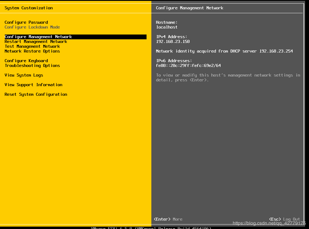This screenshot has width=309, height=229.
Task: Click the DHCP server identity line
Action: click(224, 51)
